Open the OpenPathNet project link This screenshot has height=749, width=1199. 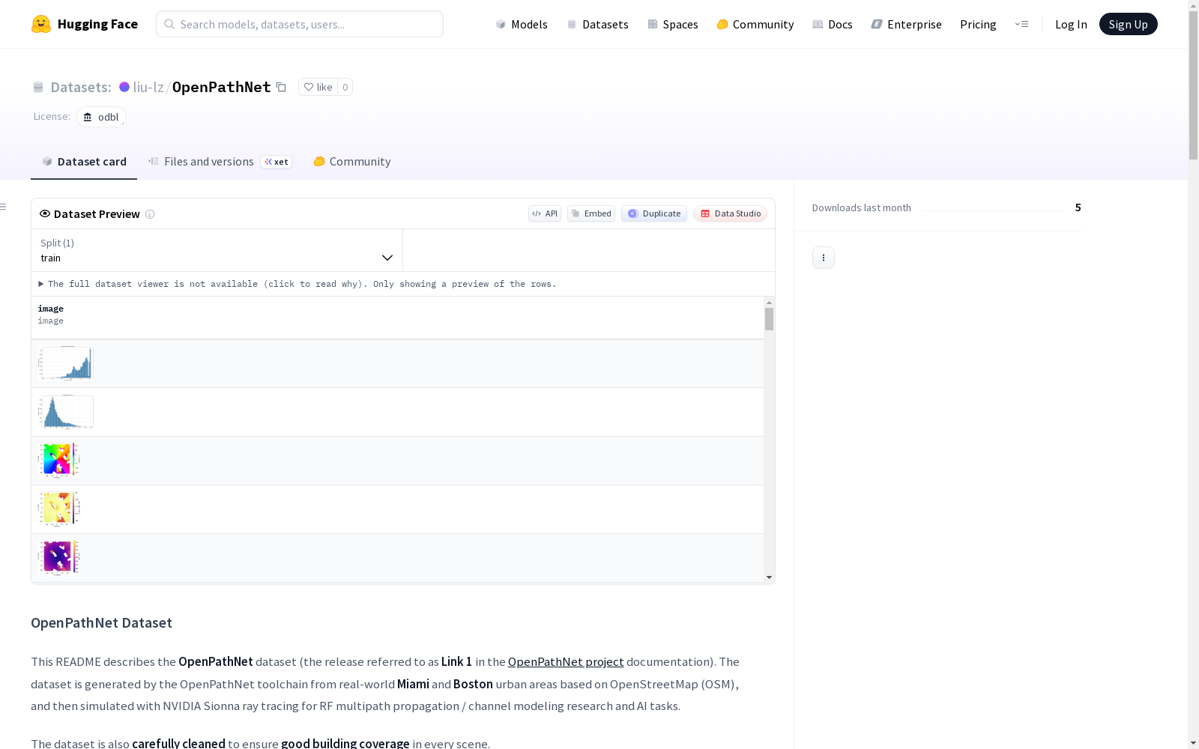pyautogui.click(x=566, y=661)
